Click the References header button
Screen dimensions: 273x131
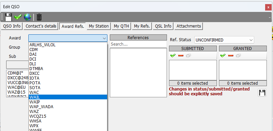click(x=138, y=38)
